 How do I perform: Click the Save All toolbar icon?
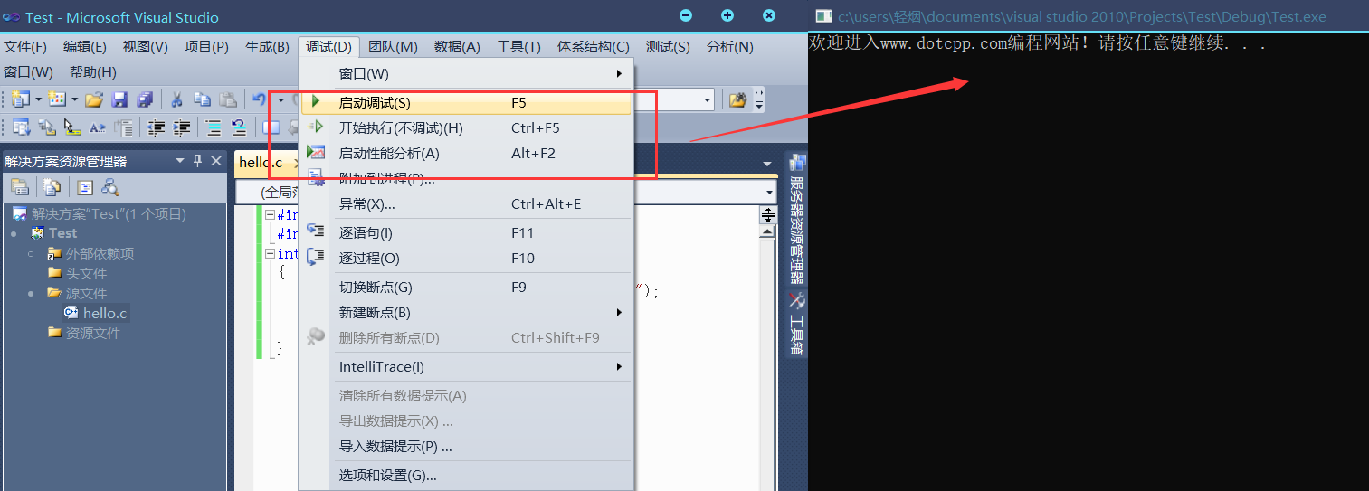pos(144,99)
